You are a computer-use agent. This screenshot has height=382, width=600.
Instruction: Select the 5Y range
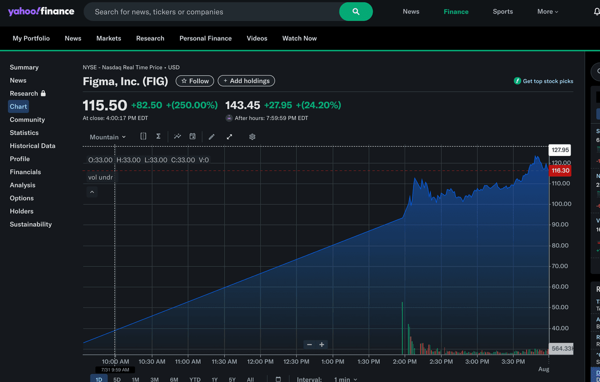click(x=232, y=379)
